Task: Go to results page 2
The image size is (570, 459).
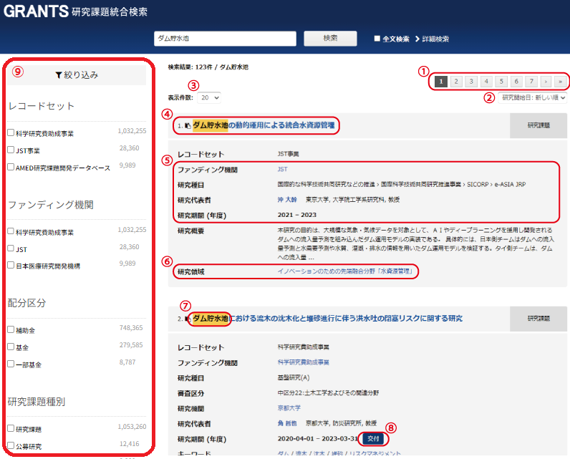Action: (456, 82)
